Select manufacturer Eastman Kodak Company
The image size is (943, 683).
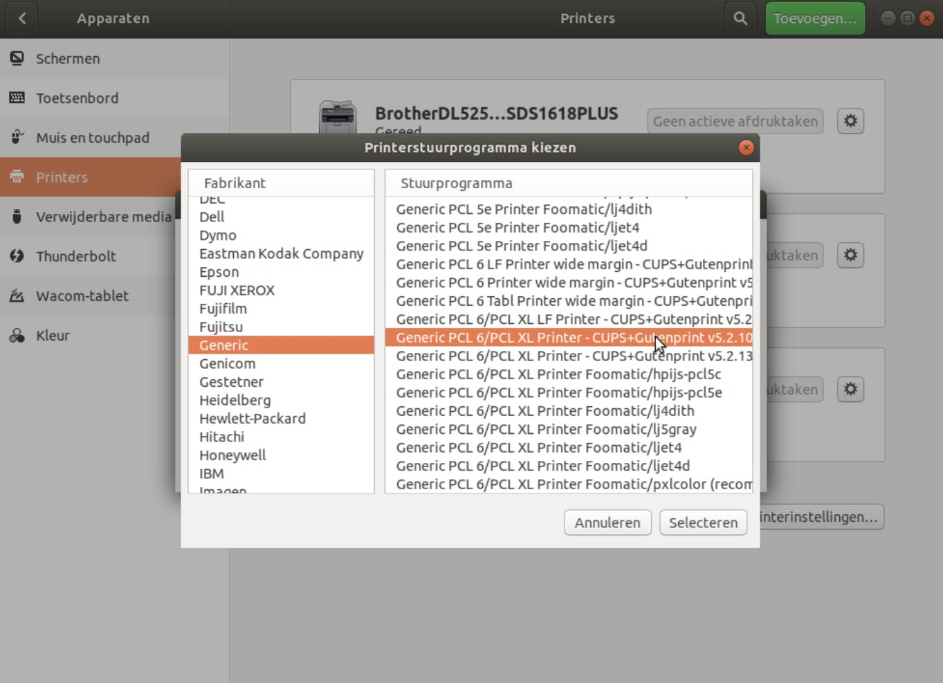281,254
